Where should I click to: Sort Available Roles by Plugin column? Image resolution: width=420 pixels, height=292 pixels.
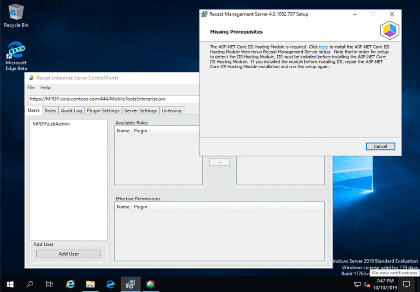[x=140, y=130]
